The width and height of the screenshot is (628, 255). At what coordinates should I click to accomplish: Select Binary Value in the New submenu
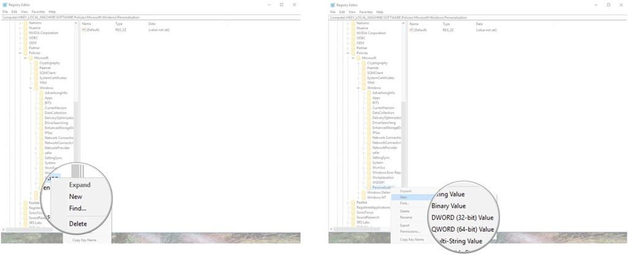[x=448, y=206]
